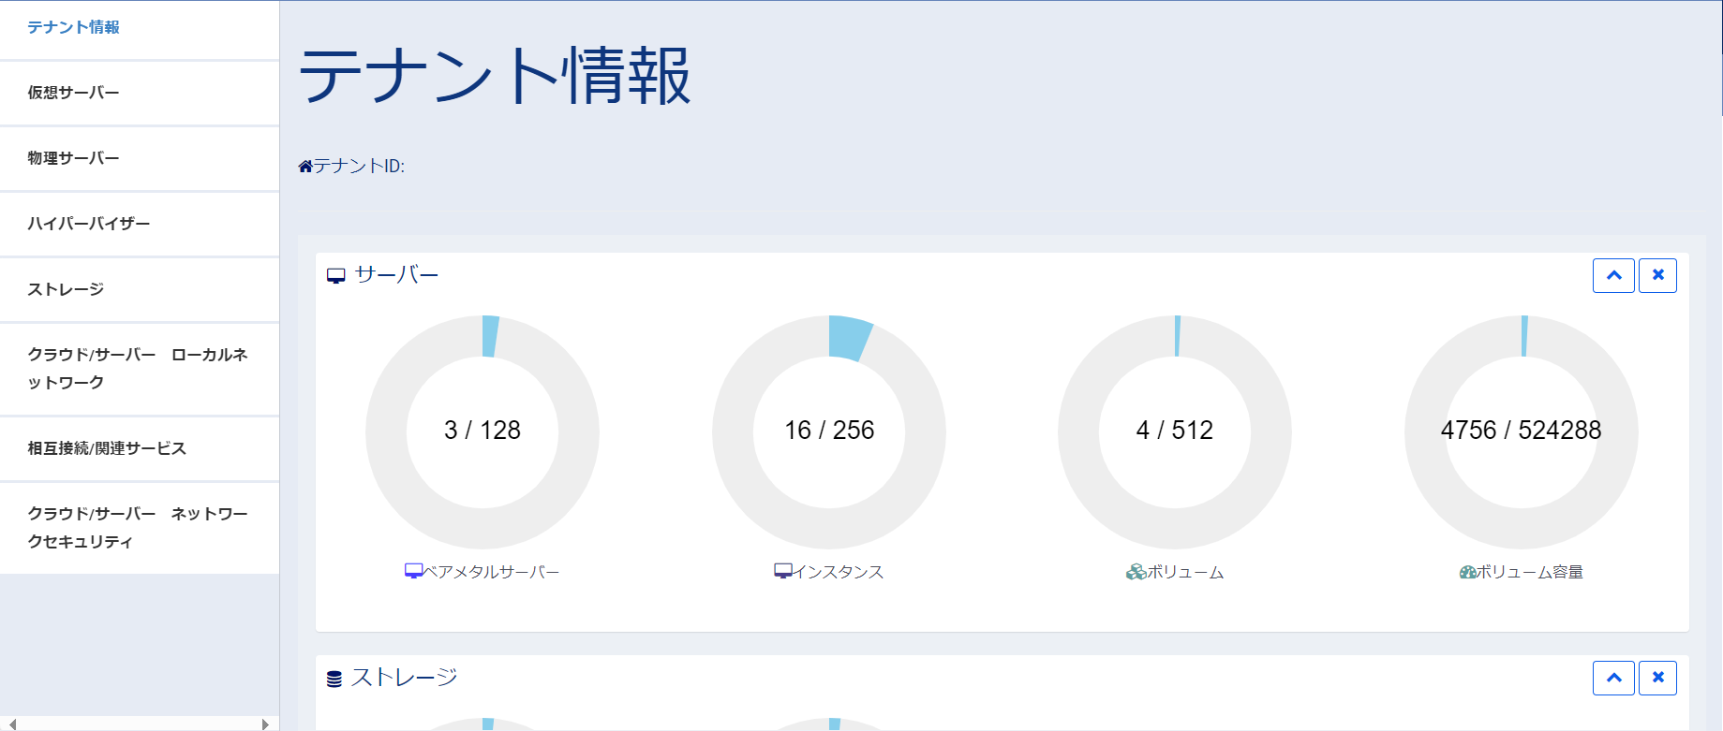The height and width of the screenshot is (731, 1723).
Task: Click the home icon beside テナントID
Action: [x=305, y=167]
